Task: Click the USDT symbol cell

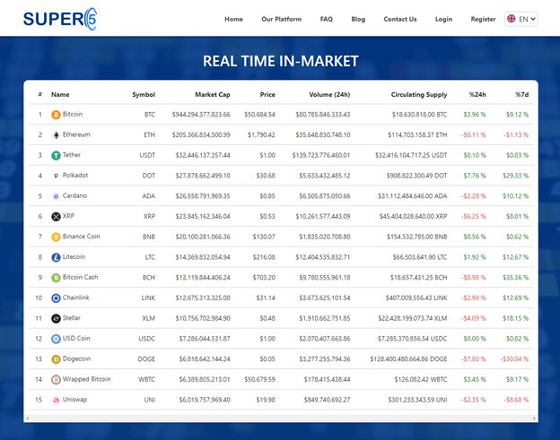Action: (x=147, y=155)
